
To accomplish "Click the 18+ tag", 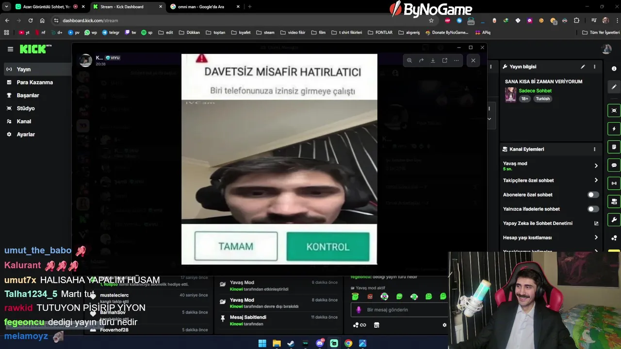I will (525, 99).
